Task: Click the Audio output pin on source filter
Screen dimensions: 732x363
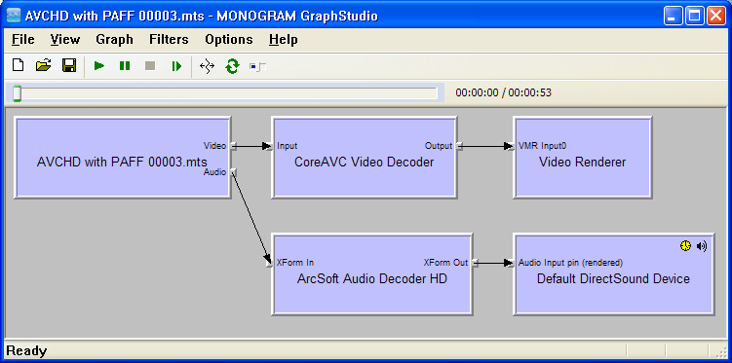Action: tap(233, 172)
